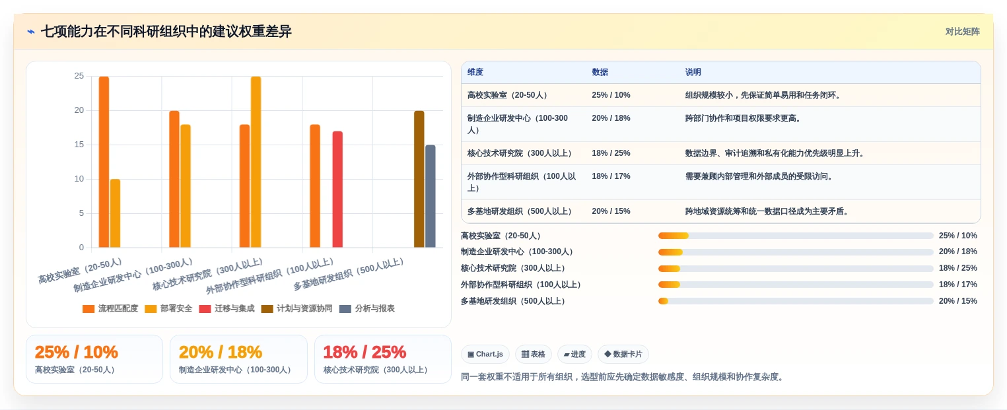Click the 对比矩阵 label in header
1007x410 pixels.
point(962,32)
